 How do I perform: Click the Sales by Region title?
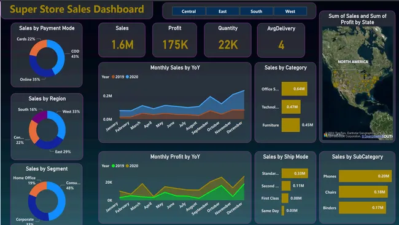pyautogui.click(x=47, y=98)
